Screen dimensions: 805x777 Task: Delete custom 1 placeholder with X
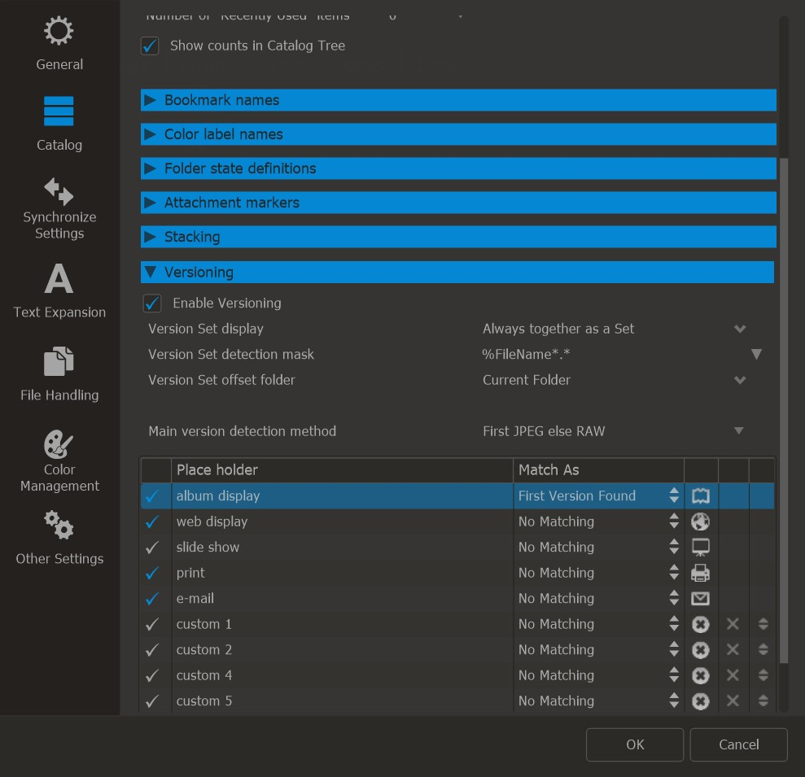[x=733, y=624]
